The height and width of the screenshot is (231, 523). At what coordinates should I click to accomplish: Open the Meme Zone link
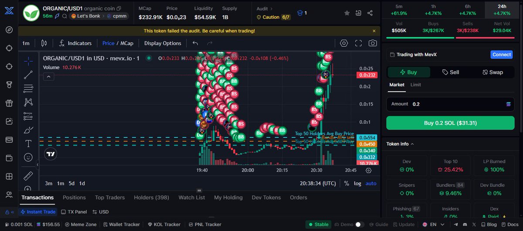81,224
